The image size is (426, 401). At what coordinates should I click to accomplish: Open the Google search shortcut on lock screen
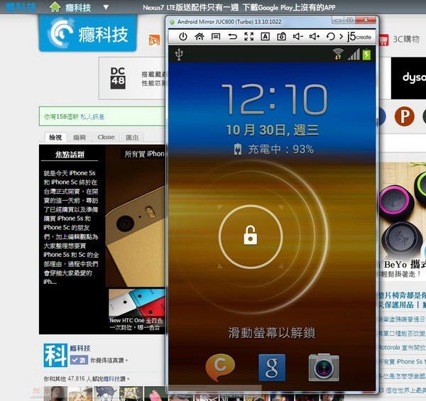(272, 368)
